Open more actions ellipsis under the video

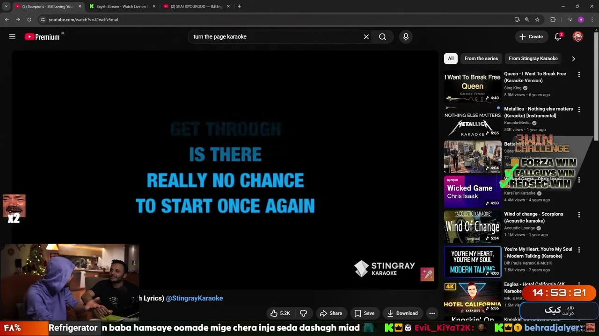(x=432, y=313)
